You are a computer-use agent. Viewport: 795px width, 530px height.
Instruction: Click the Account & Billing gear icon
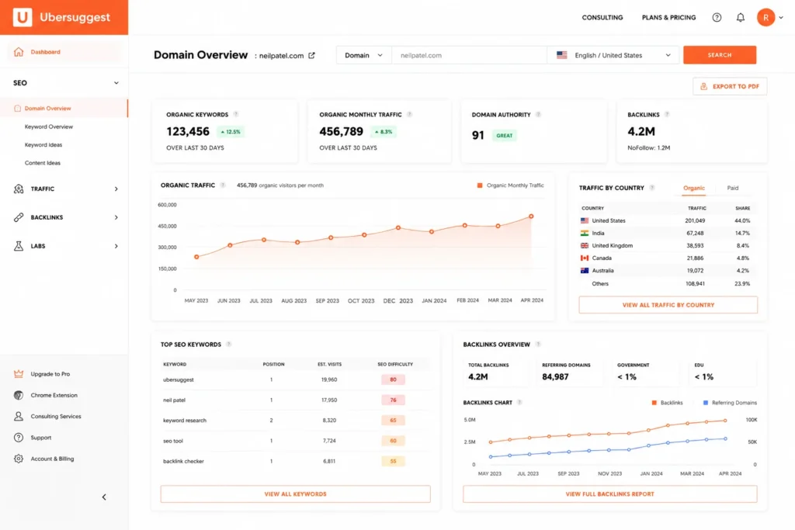coord(19,459)
